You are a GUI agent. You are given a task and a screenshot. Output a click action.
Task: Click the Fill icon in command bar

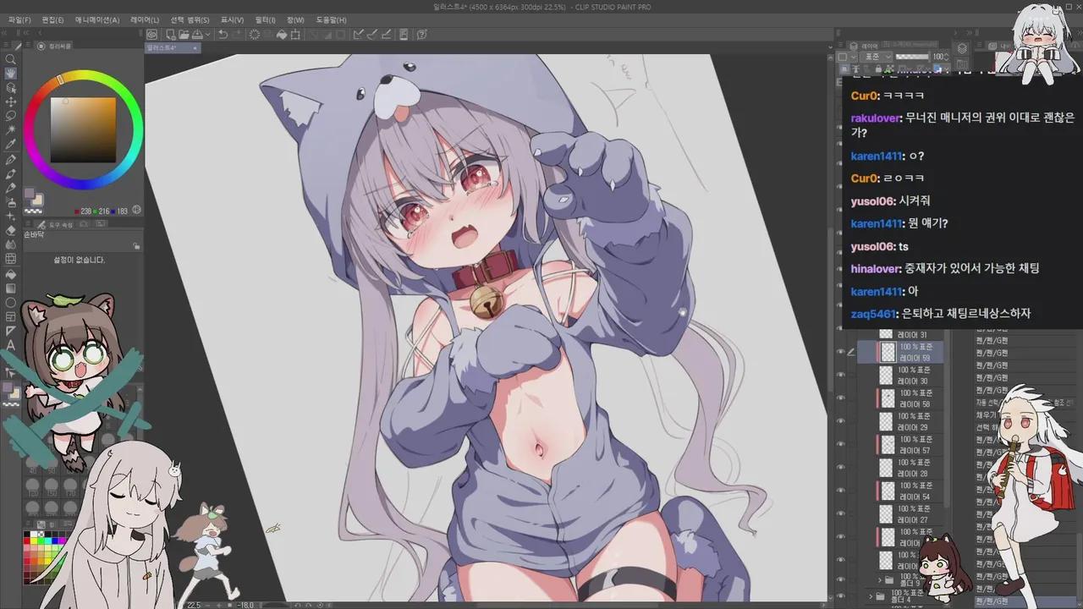pyautogui.click(x=281, y=35)
